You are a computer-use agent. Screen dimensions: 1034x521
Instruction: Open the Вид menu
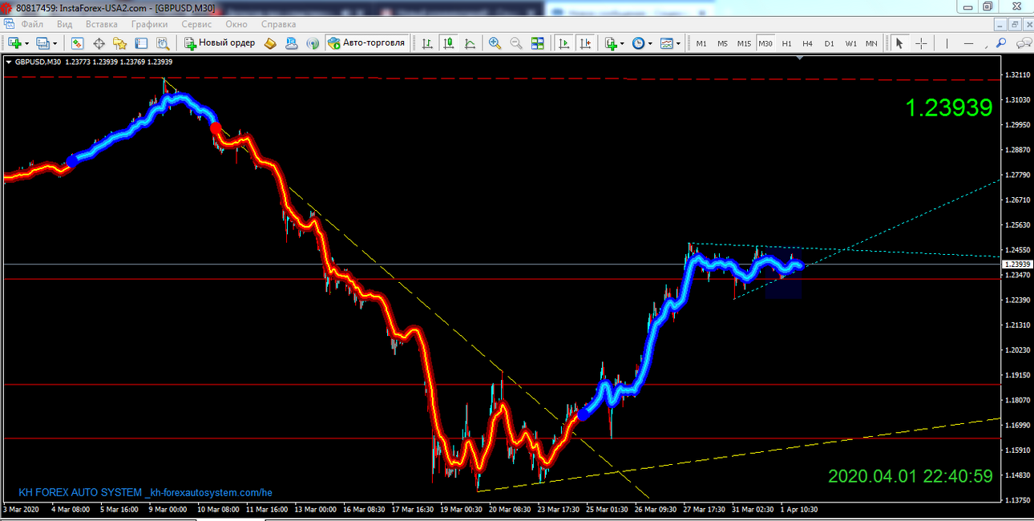pos(65,24)
